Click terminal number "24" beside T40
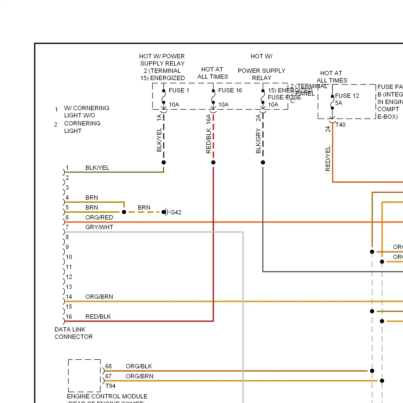 328,129
